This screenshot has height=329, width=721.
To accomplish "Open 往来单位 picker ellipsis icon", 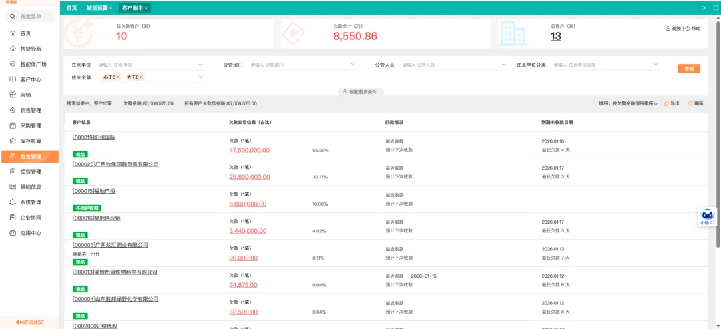I will point(201,65).
